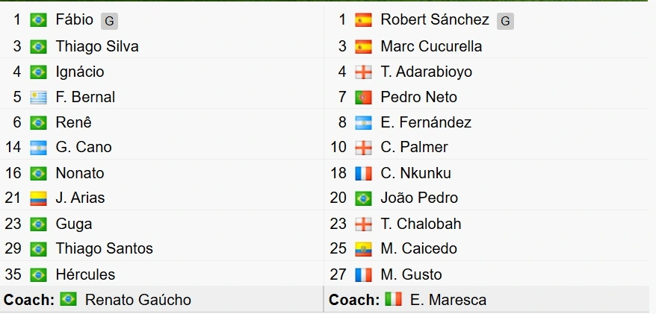Click the Colombia flag beside J. Arias
This screenshot has width=656, height=314.
(x=38, y=198)
